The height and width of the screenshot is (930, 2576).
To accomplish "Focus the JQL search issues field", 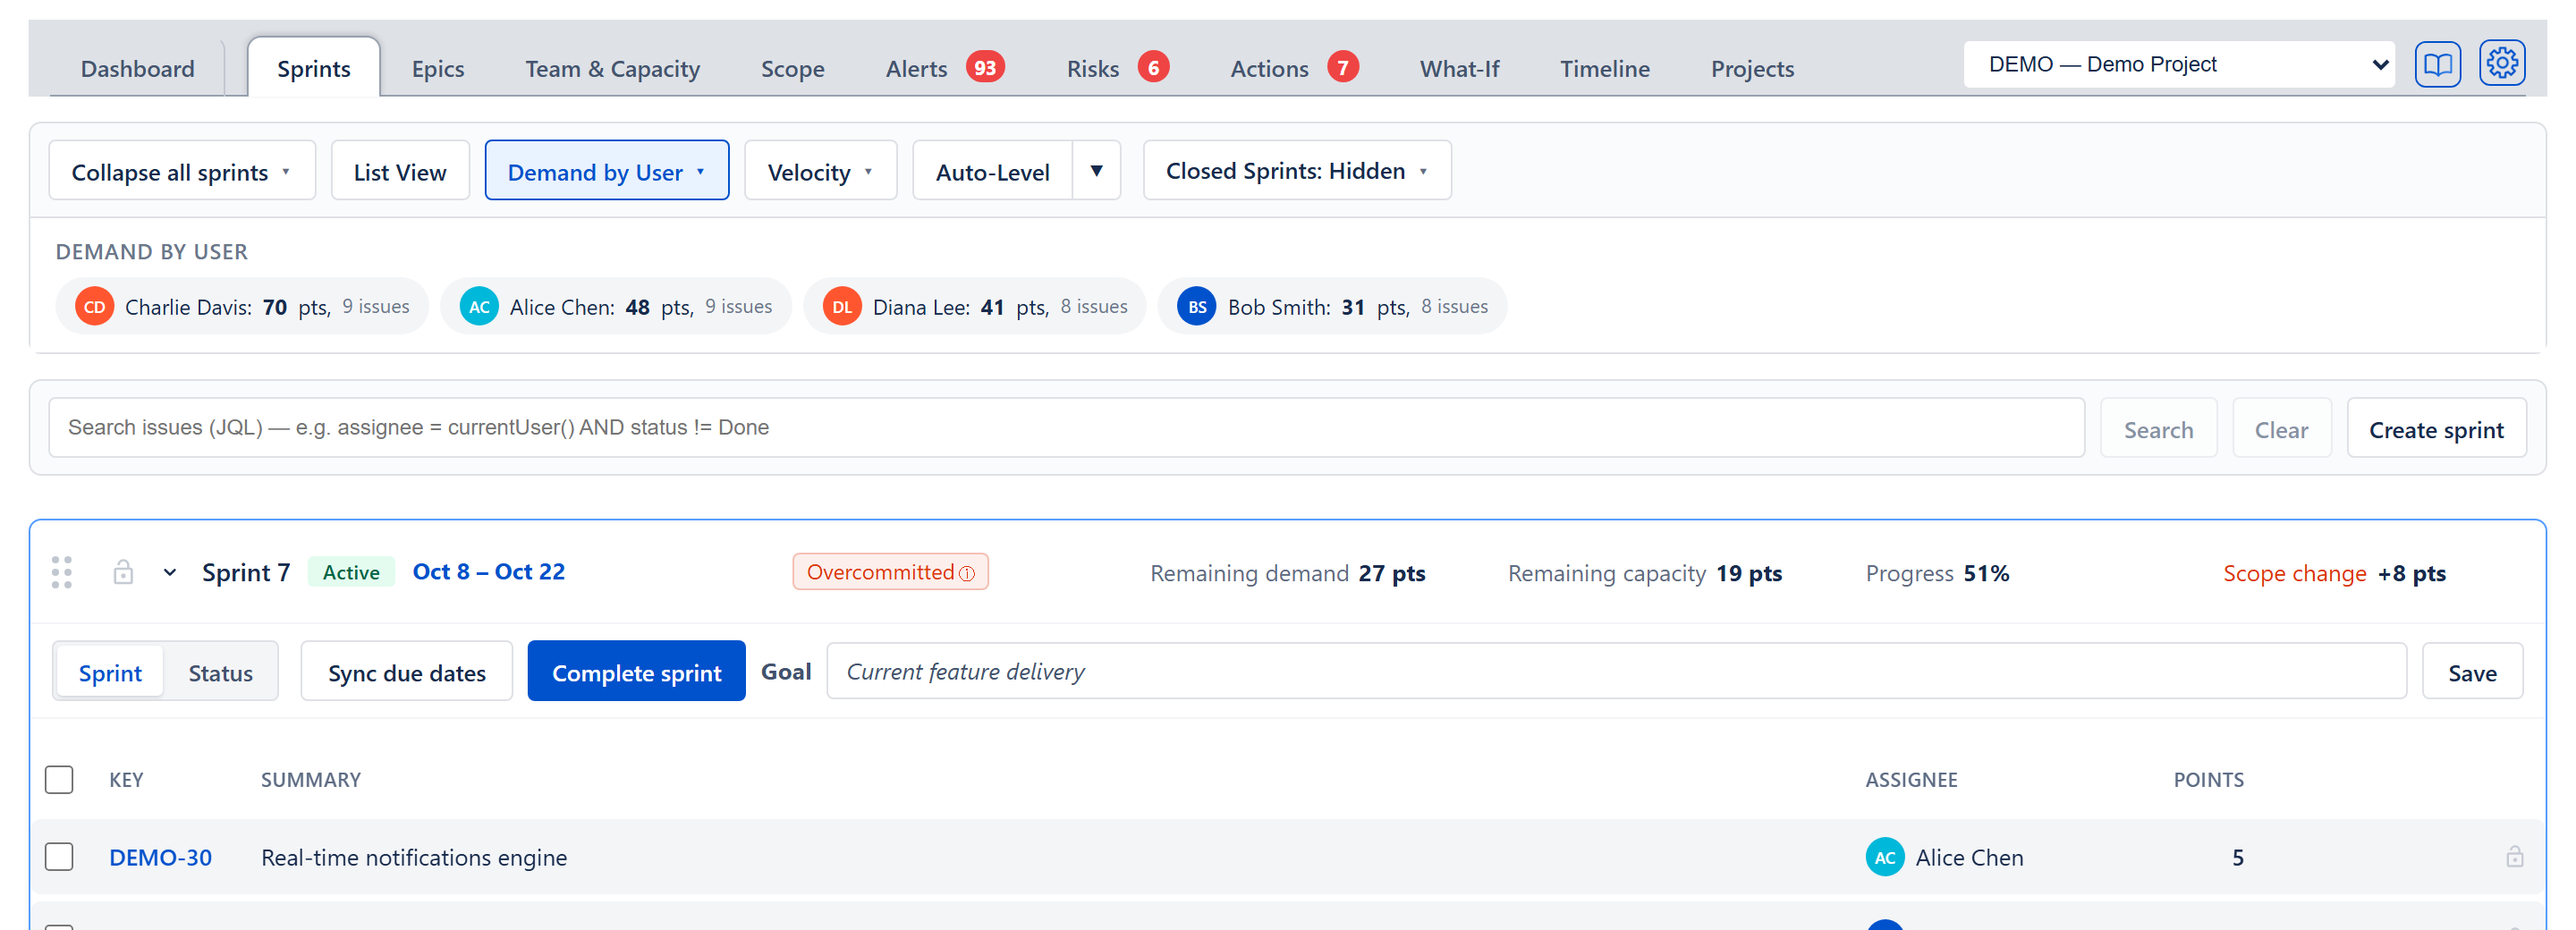I will pos(1066,428).
